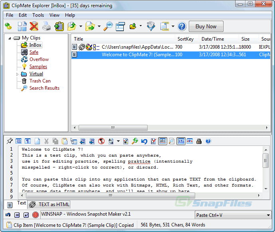The width and height of the screenshot is (275, 232).
Task: Open help with the blue question mark
Action: coord(182,26)
